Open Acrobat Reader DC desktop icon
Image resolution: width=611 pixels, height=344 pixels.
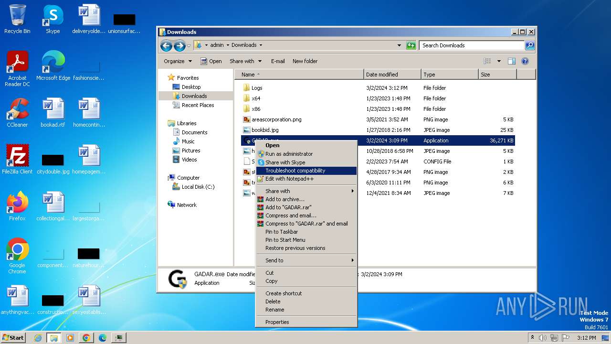click(17, 69)
